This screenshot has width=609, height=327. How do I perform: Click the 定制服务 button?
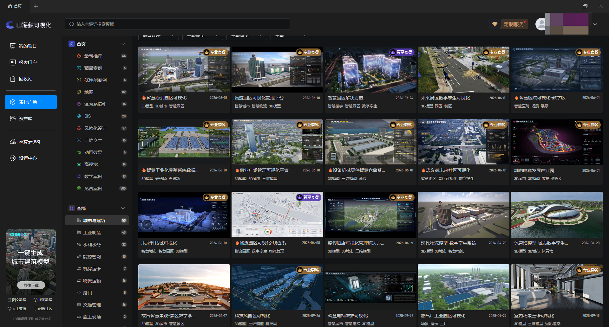click(x=514, y=24)
